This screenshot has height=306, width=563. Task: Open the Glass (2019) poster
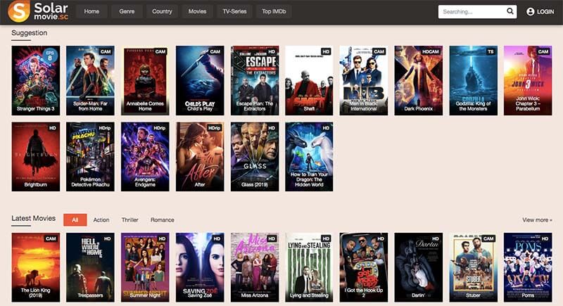[255, 156]
